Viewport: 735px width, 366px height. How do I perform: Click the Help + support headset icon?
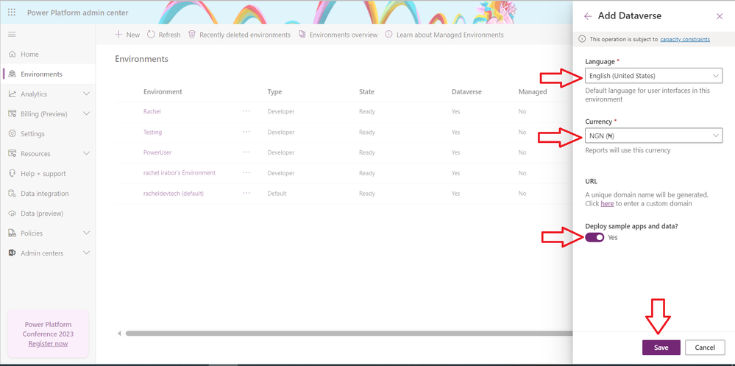pos(13,174)
